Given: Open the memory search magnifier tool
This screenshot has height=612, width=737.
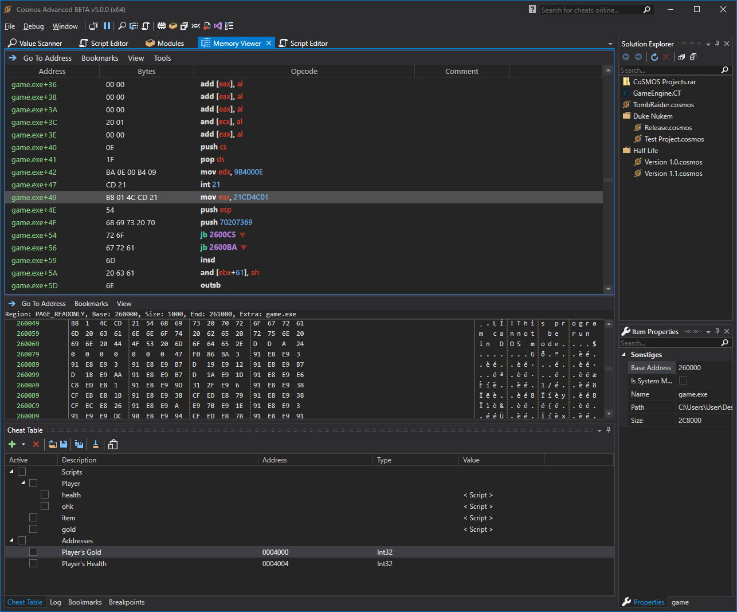Looking at the screenshot, I should click(x=122, y=26).
